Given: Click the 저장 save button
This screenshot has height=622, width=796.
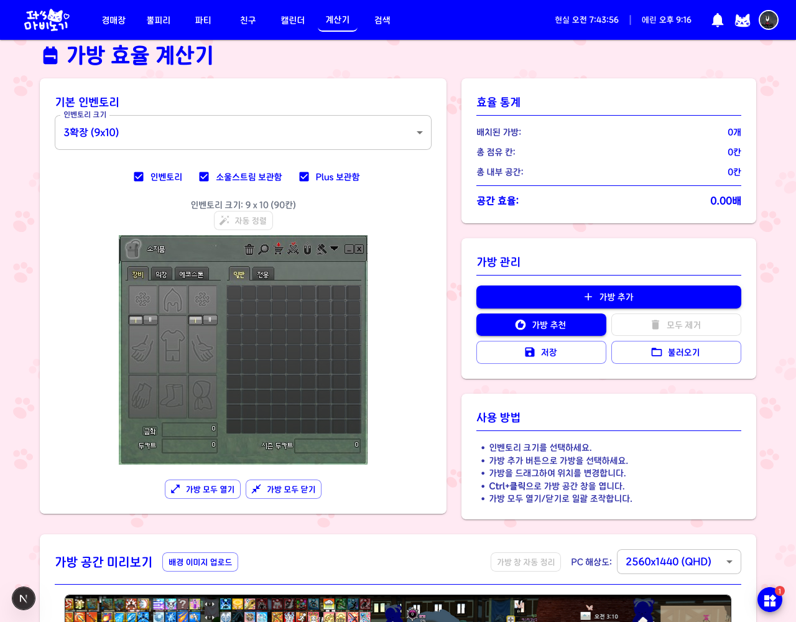Looking at the screenshot, I should (x=541, y=352).
